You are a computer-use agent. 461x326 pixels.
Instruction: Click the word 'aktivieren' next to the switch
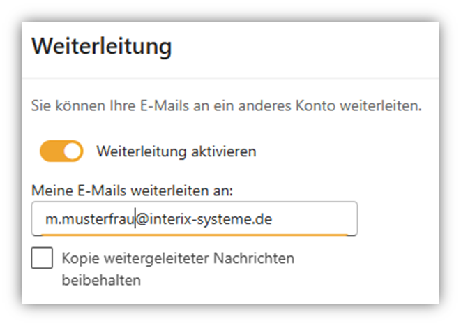pyautogui.click(x=224, y=151)
